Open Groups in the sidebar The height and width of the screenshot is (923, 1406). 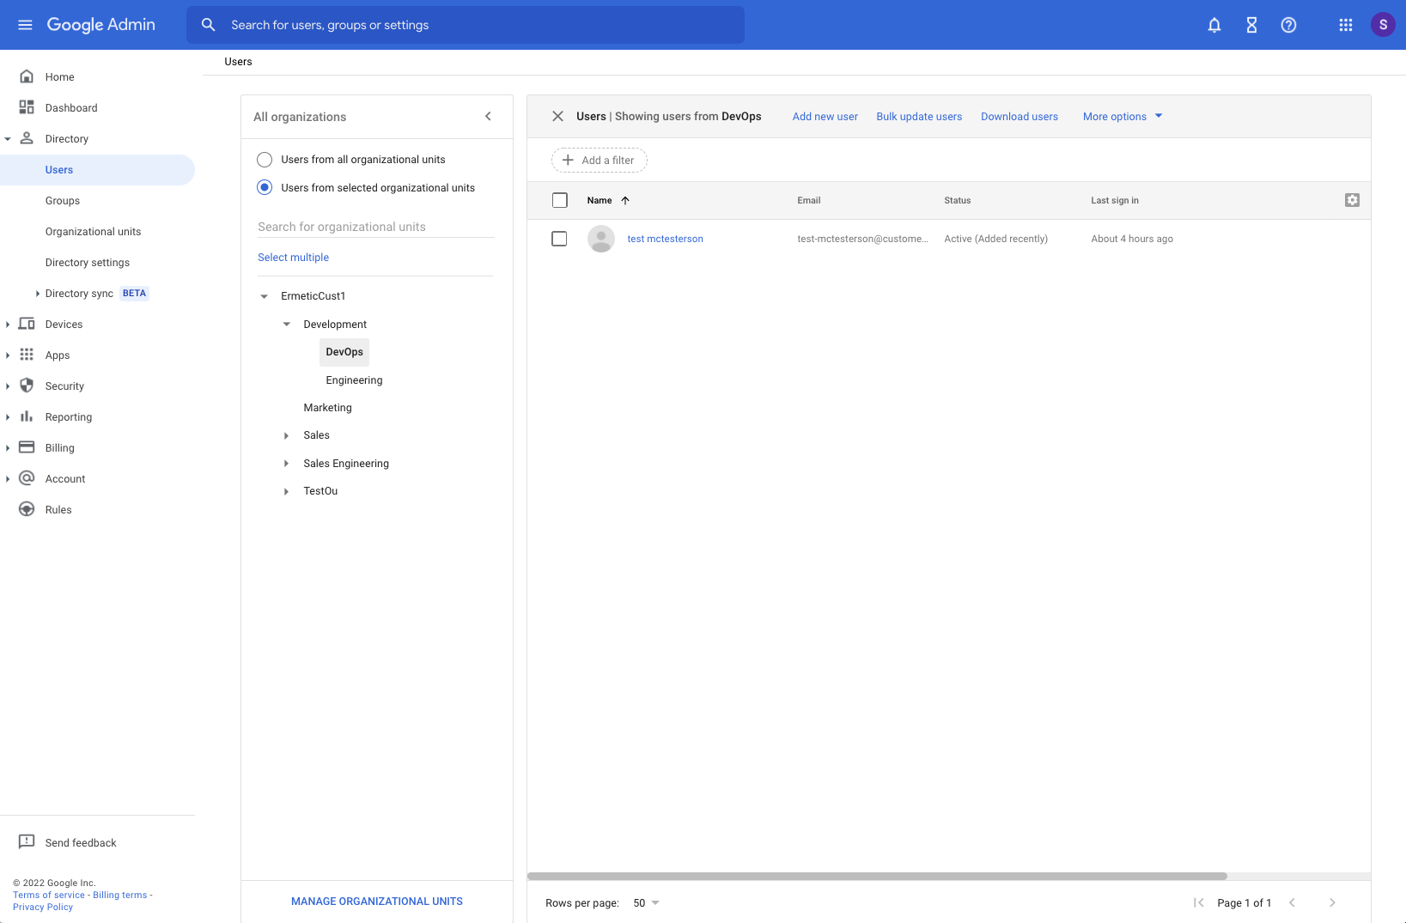pyautogui.click(x=63, y=201)
